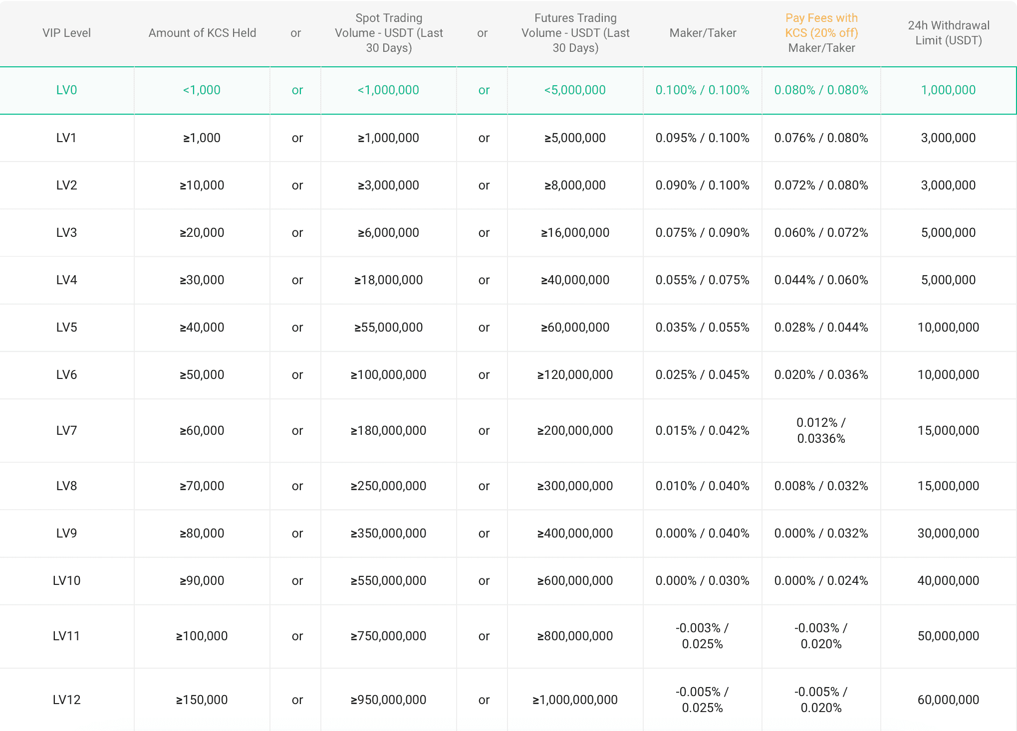Click the Futures Trading Volume header
This screenshot has height=731, width=1017.
click(x=575, y=33)
